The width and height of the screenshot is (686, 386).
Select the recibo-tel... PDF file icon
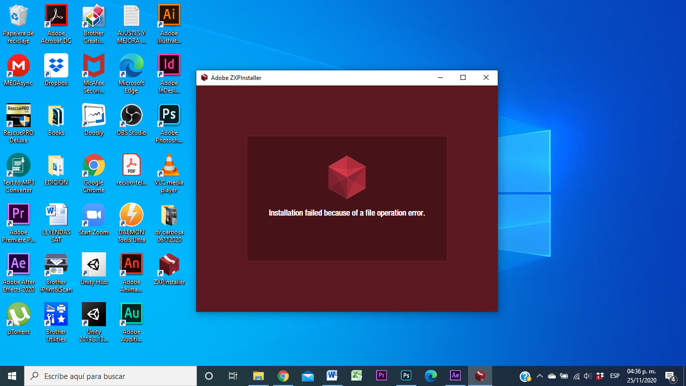coord(131,169)
